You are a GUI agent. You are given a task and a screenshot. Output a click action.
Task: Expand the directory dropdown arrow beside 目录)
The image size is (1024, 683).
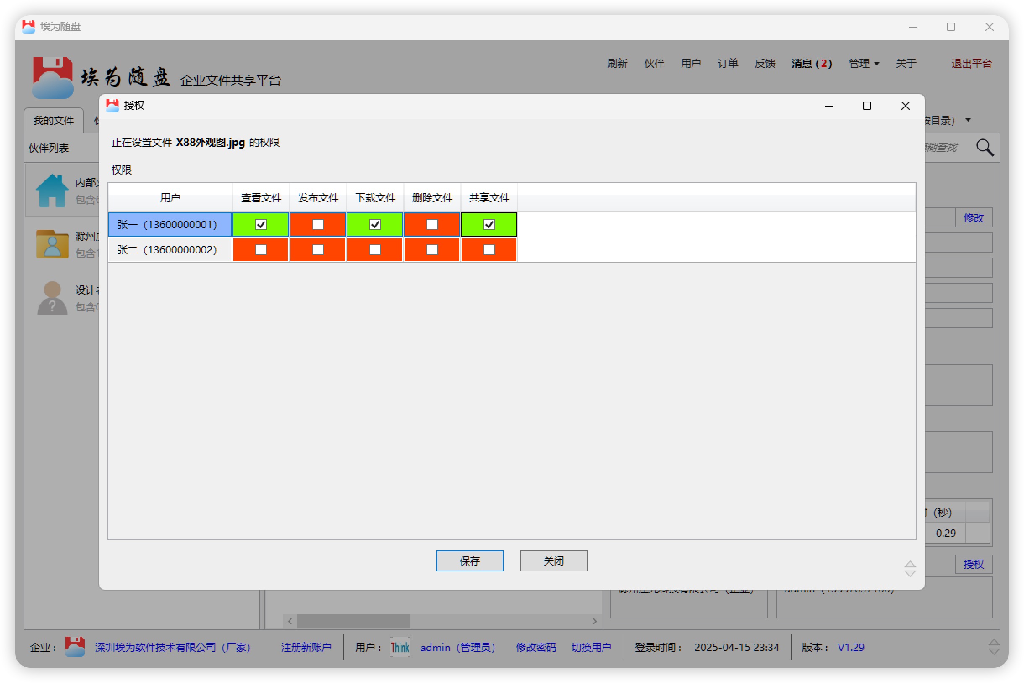(967, 120)
